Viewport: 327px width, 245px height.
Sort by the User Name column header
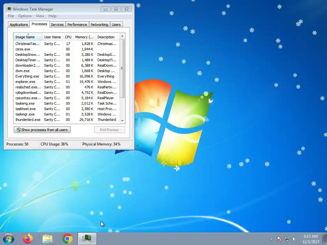coord(52,37)
